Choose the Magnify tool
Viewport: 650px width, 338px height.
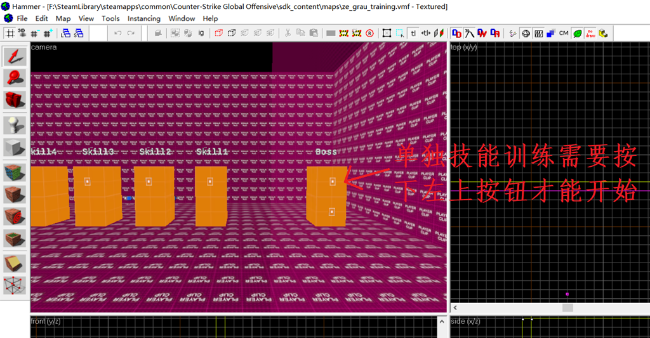point(15,78)
